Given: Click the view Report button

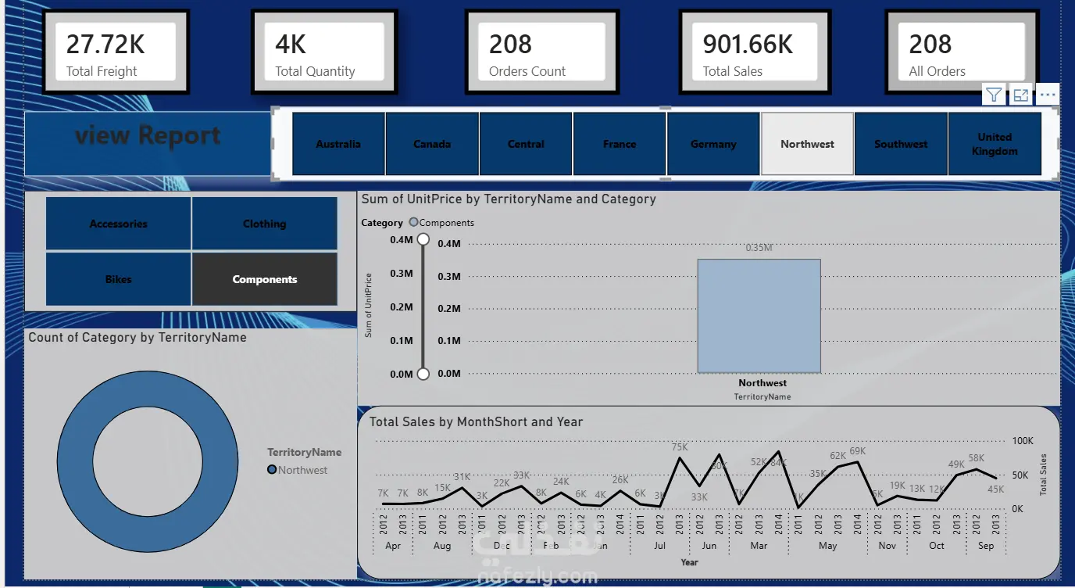Looking at the screenshot, I should [x=148, y=144].
